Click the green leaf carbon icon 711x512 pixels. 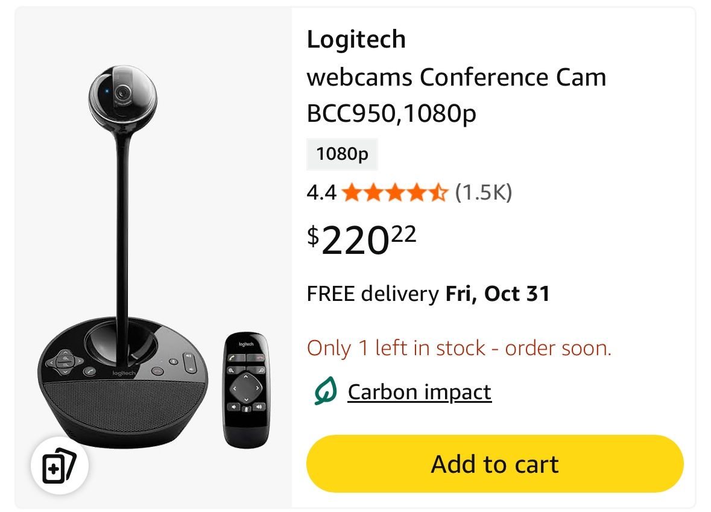[x=324, y=392]
